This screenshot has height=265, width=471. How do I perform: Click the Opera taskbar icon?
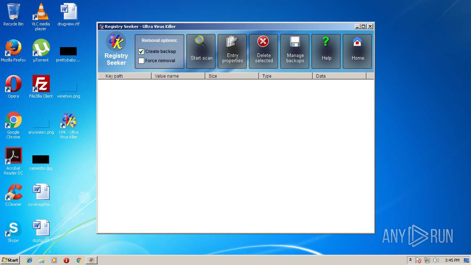(66, 260)
